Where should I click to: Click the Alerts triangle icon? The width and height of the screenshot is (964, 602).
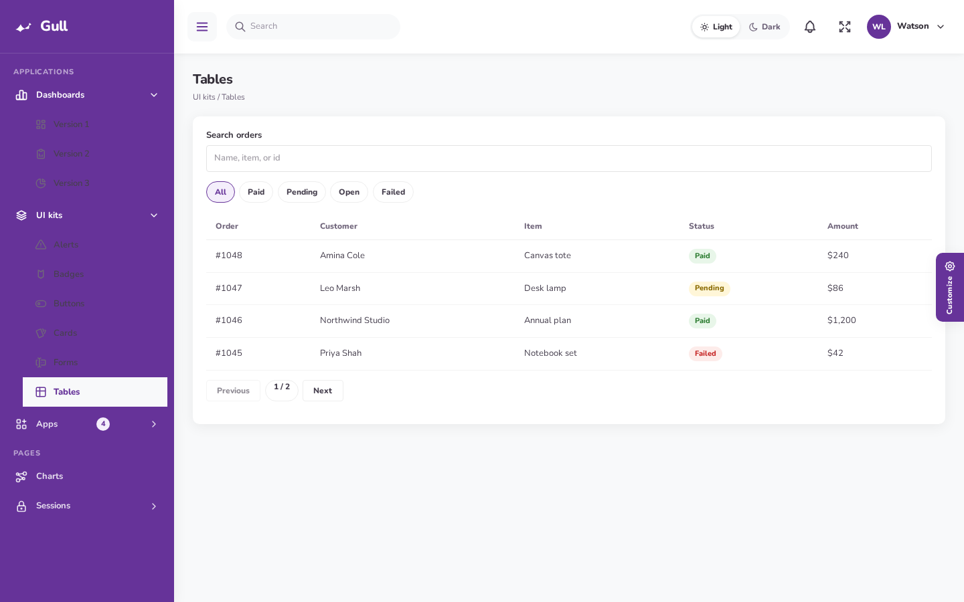(x=41, y=245)
